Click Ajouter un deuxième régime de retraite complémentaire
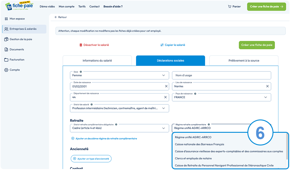This screenshot has width=290, height=172. (x=104, y=138)
